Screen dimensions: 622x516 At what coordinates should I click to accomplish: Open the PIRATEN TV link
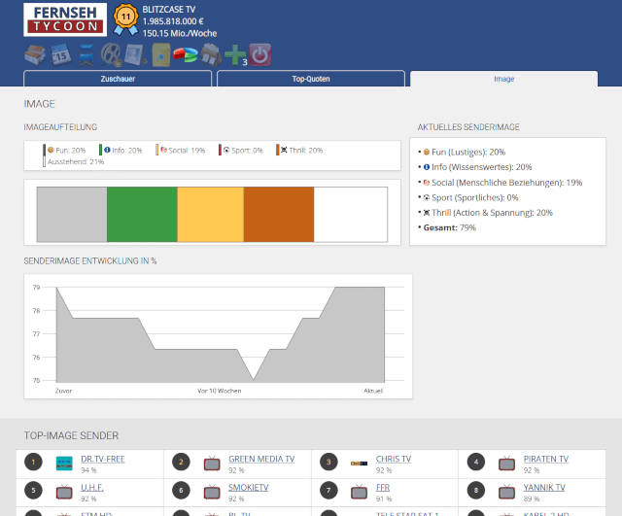[x=546, y=459]
